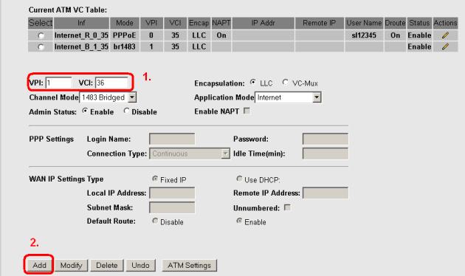465x276 pixels.
Task: Set Admin Status to Enable
Action: (x=85, y=111)
